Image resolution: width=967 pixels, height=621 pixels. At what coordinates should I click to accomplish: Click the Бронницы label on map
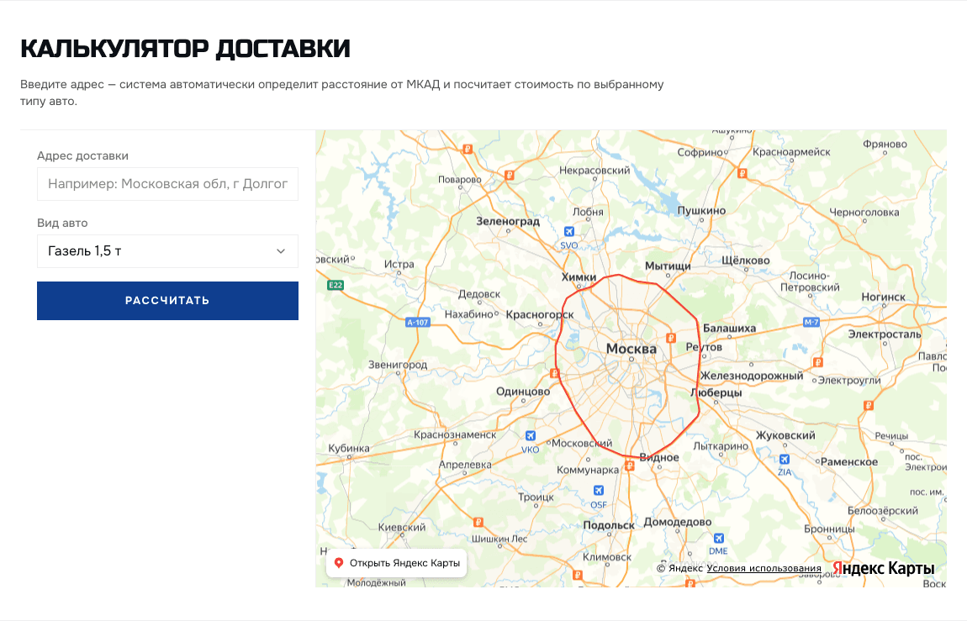pos(829,529)
